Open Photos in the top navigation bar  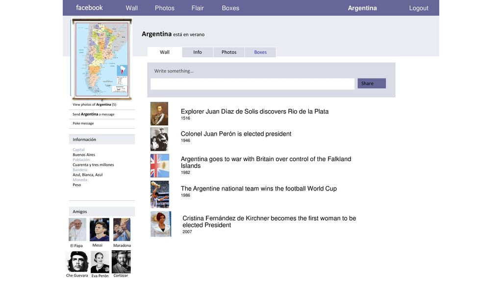[165, 8]
